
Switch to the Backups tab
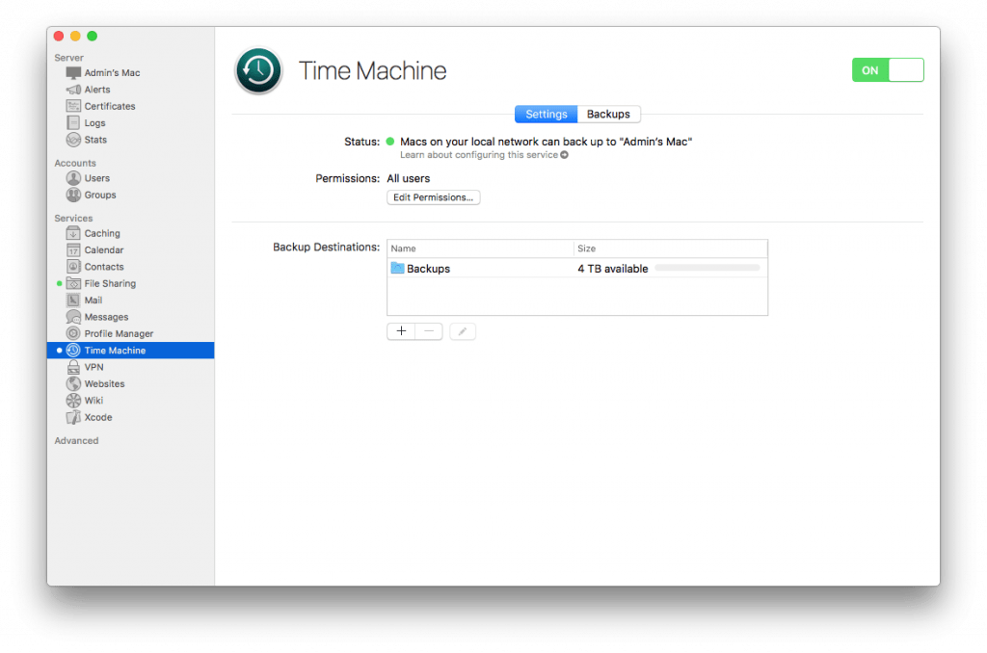click(608, 114)
